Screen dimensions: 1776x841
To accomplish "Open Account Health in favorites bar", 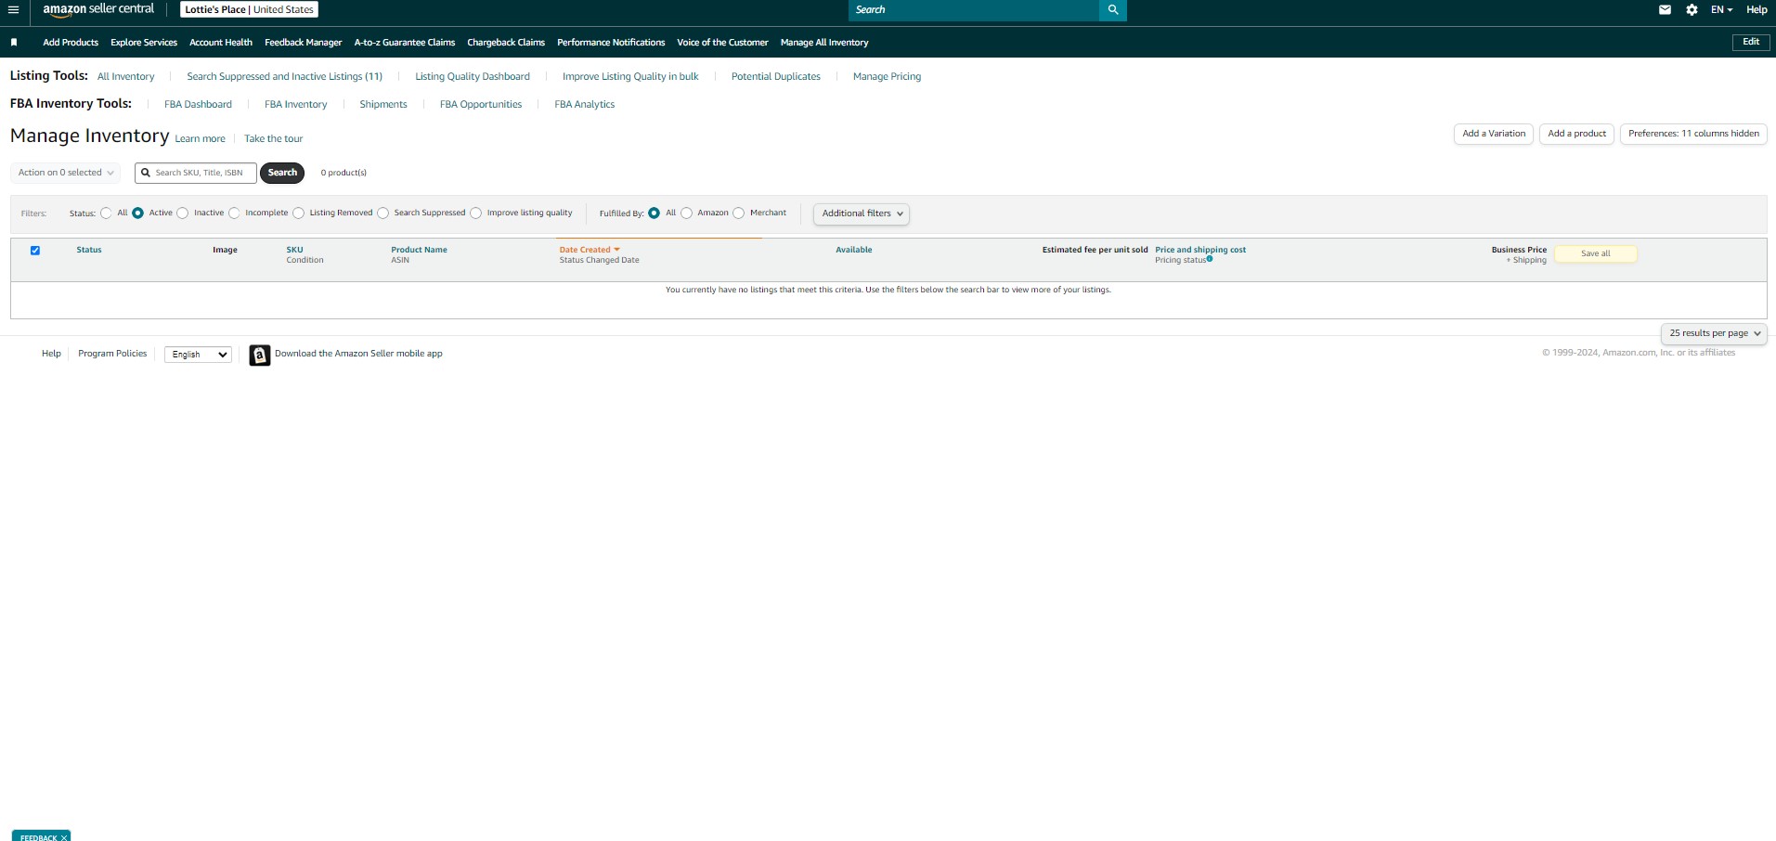I will (221, 43).
